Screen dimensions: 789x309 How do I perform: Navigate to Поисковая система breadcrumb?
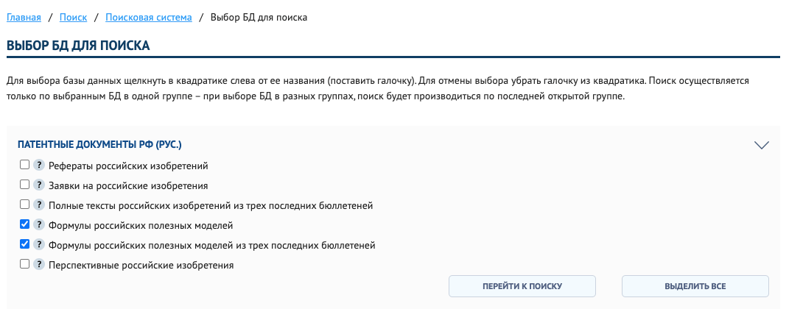point(148,17)
